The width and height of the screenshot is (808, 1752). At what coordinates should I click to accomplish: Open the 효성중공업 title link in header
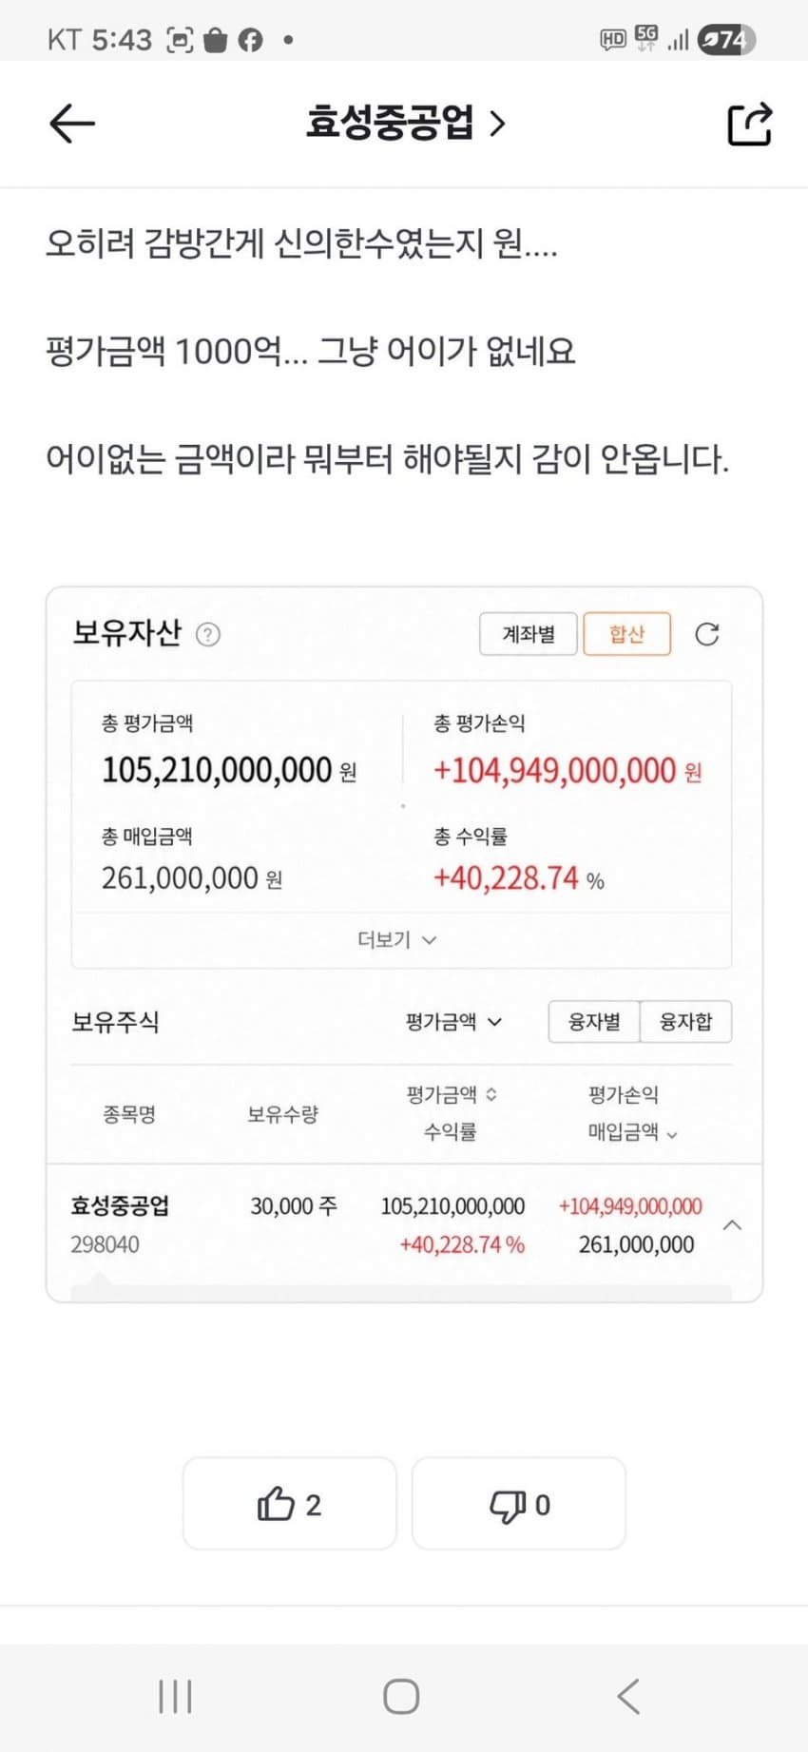pos(405,123)
